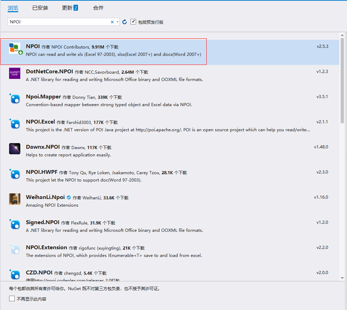Refresh the NPOI search results
Viewport: 347px width, 310px height.
125,22
